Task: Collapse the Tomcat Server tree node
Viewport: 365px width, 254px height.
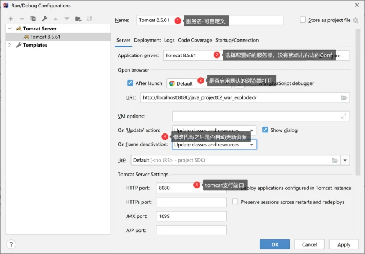Action: tap(10, 28)
